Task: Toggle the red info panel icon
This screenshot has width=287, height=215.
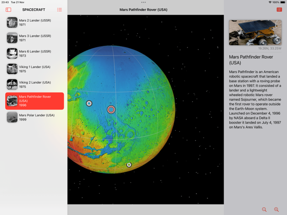Action: (x=279, y=10)
